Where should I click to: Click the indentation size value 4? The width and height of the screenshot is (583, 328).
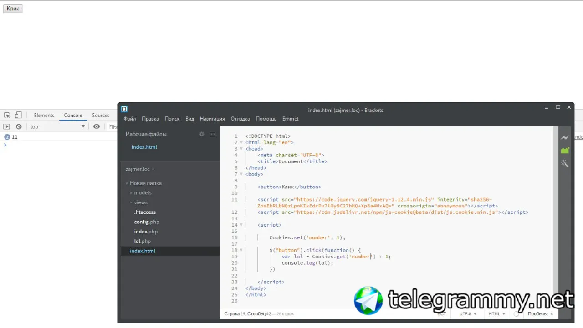point(552,314)
